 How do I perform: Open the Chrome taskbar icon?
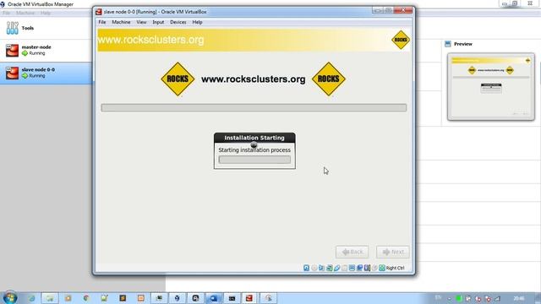click(86, 298)
